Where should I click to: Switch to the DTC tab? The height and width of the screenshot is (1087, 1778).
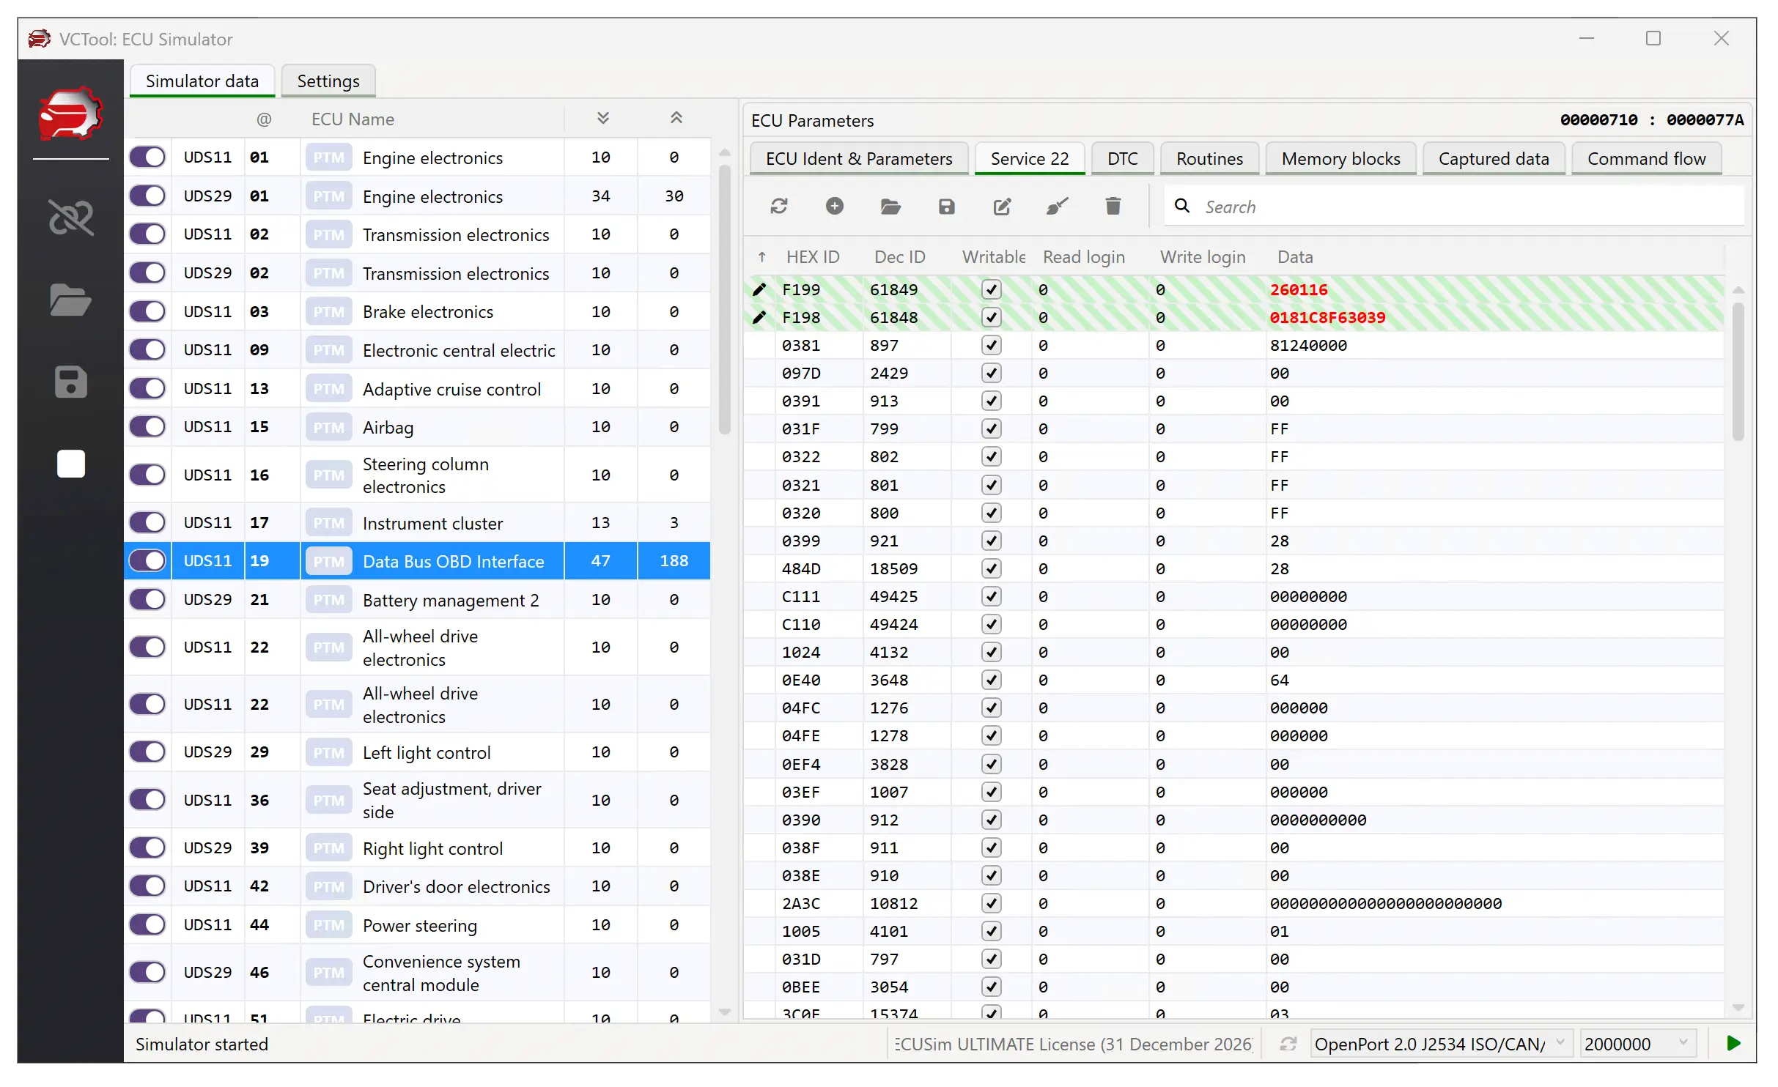[1121, 159]
